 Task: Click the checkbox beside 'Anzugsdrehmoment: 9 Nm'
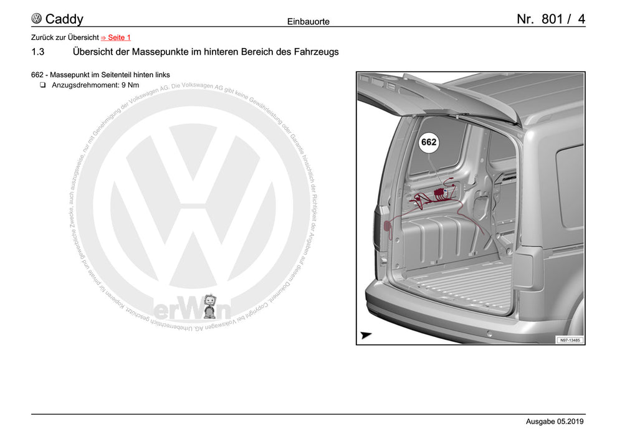point(42,85)
